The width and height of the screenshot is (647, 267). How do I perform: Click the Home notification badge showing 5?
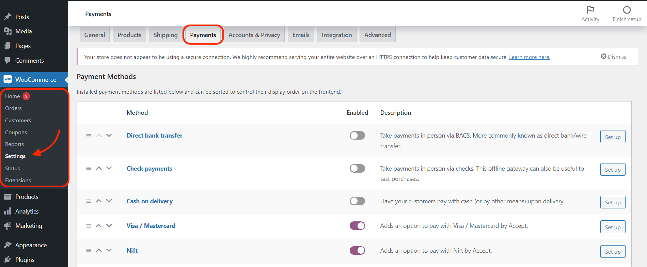pos(26,96)
